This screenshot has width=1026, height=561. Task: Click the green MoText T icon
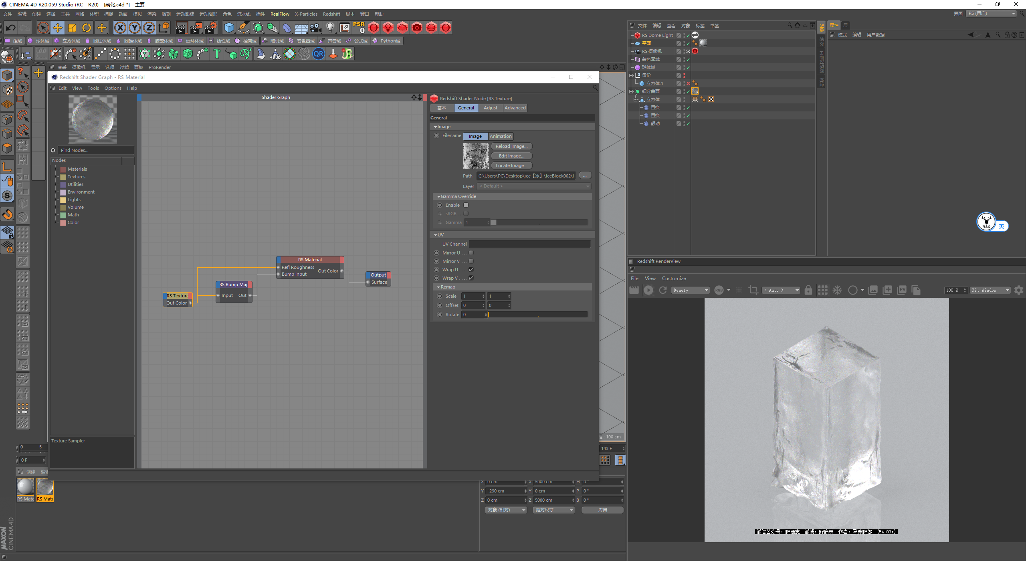(217, 54)
